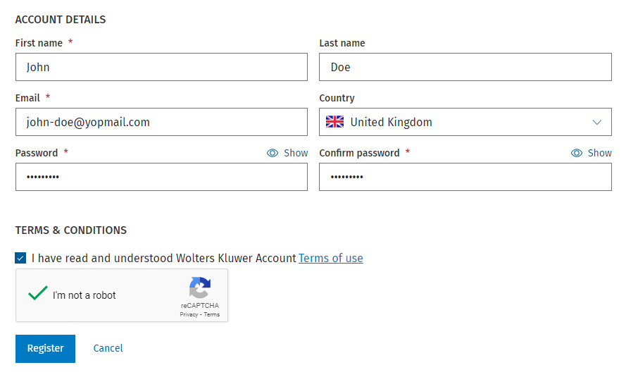Image resolution: width=626 pixels, height=377 pixels.
Task: Open the reCAPTCHA Terms link
Action: 211,315
